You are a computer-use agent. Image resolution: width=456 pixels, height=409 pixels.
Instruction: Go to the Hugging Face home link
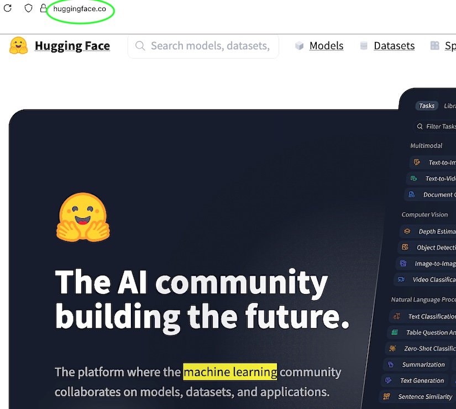tap(72, 46)
